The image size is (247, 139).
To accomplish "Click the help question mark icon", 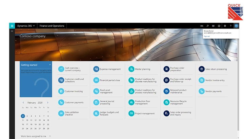I will (230, 26).
